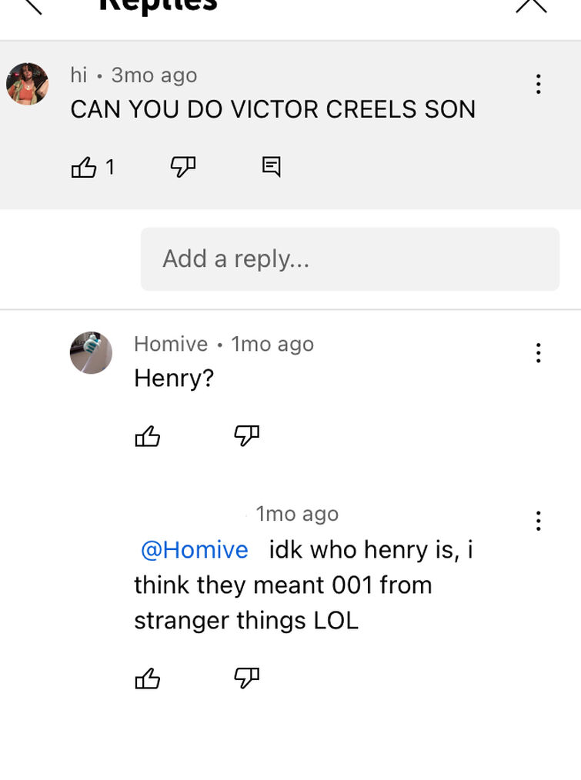Dislike hi's top comment
This screenshot has height=780, width=581.
182,167
